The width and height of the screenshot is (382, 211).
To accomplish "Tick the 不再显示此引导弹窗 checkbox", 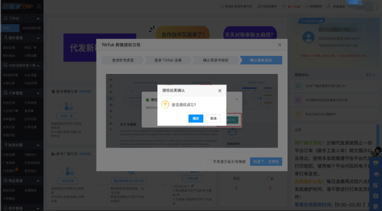I will (210, 161).
